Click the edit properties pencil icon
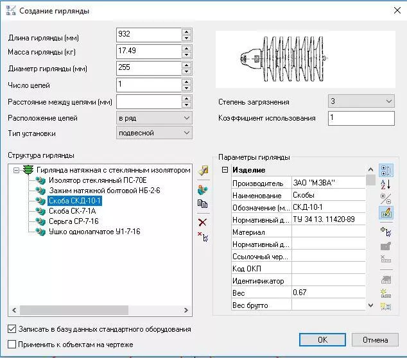 [385, 212]
